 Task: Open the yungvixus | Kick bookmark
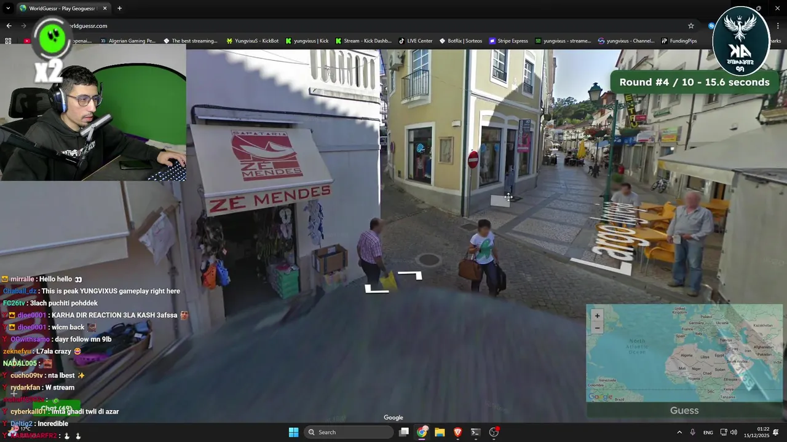tap(307, 41)
